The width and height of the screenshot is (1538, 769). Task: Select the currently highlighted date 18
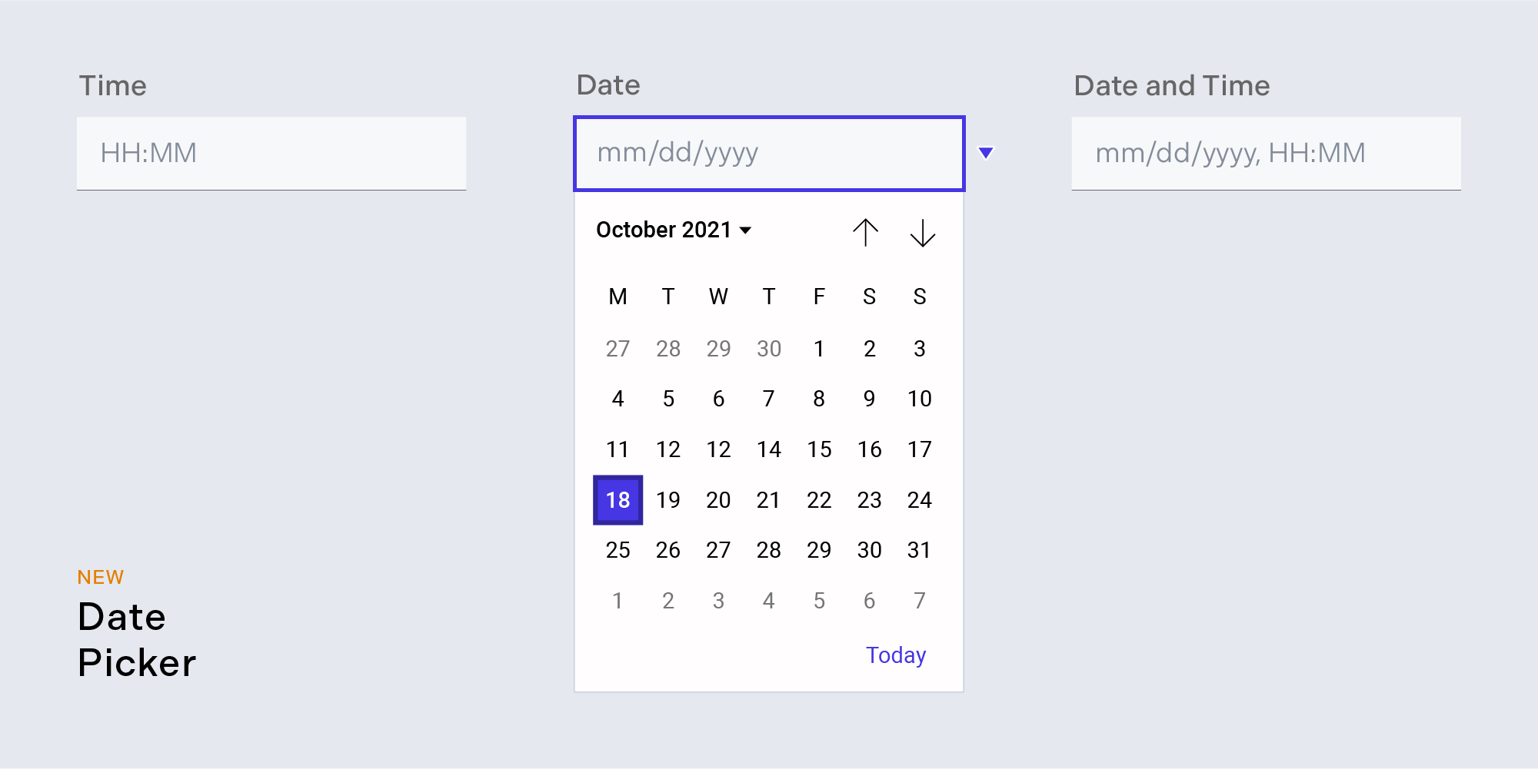[x=618, y=500]
